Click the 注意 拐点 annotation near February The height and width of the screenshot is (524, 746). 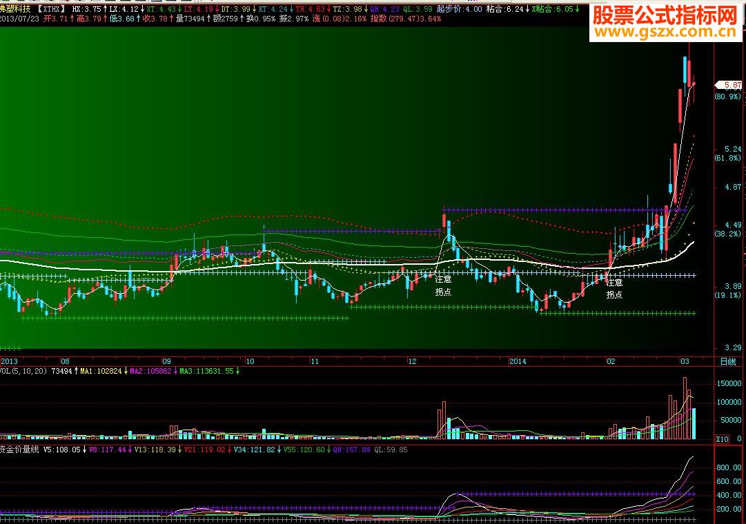click(x=614, y=289)
